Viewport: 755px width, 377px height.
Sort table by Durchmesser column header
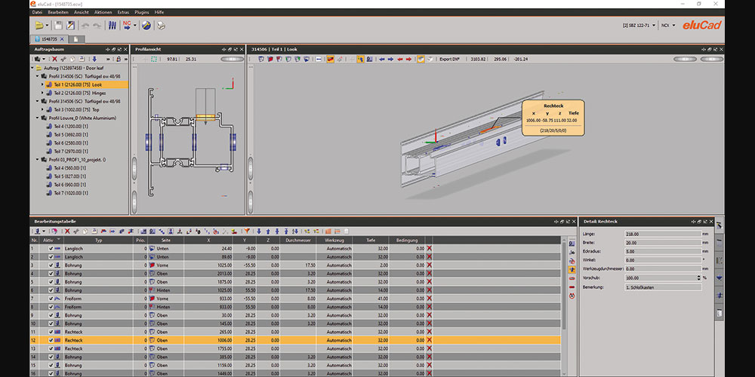click(x=298, y=240)
